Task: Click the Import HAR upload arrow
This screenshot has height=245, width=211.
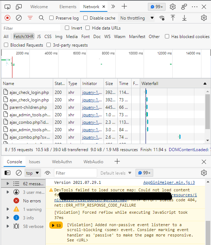Action: [x=173, y=18]
